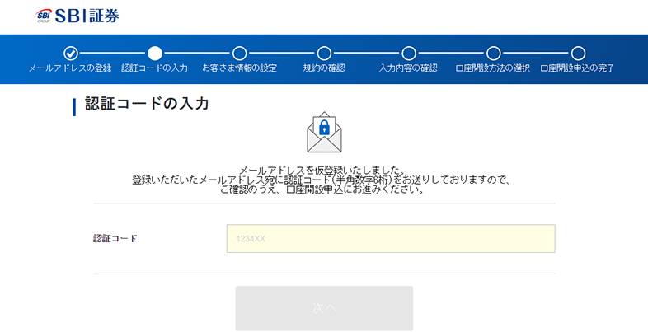Select the 口座開設申込の完了 step label
Viewport: 648px width, 332px height.
tap(577, 68)
